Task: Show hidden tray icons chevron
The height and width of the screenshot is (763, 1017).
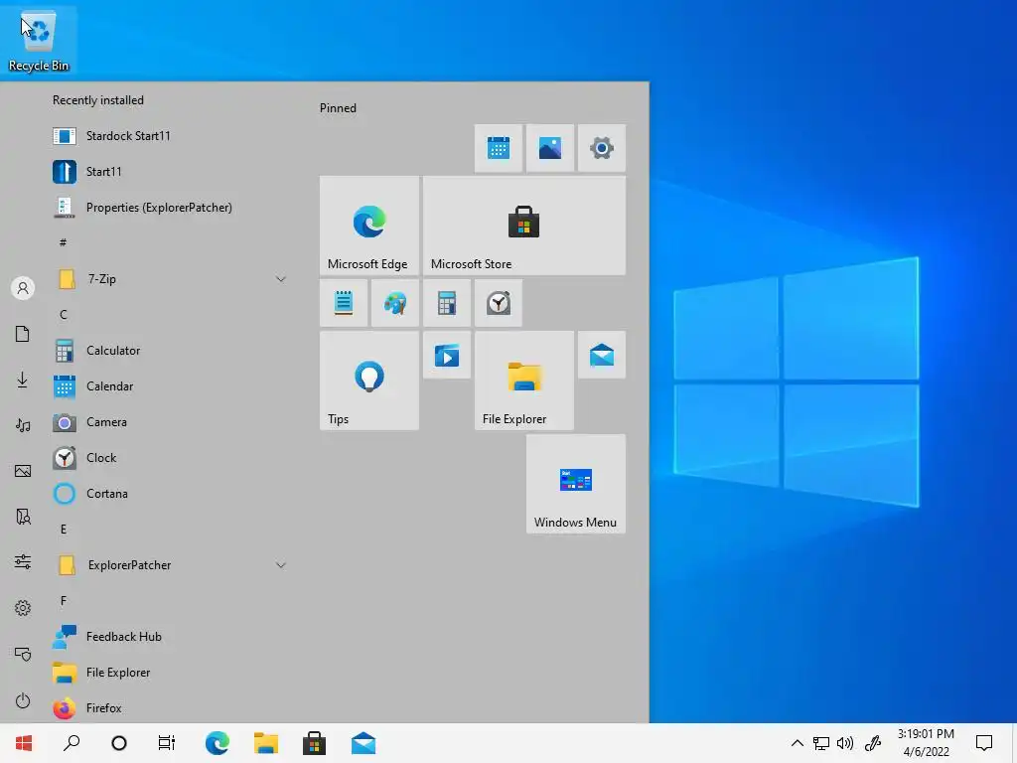Action: (798, 743)
